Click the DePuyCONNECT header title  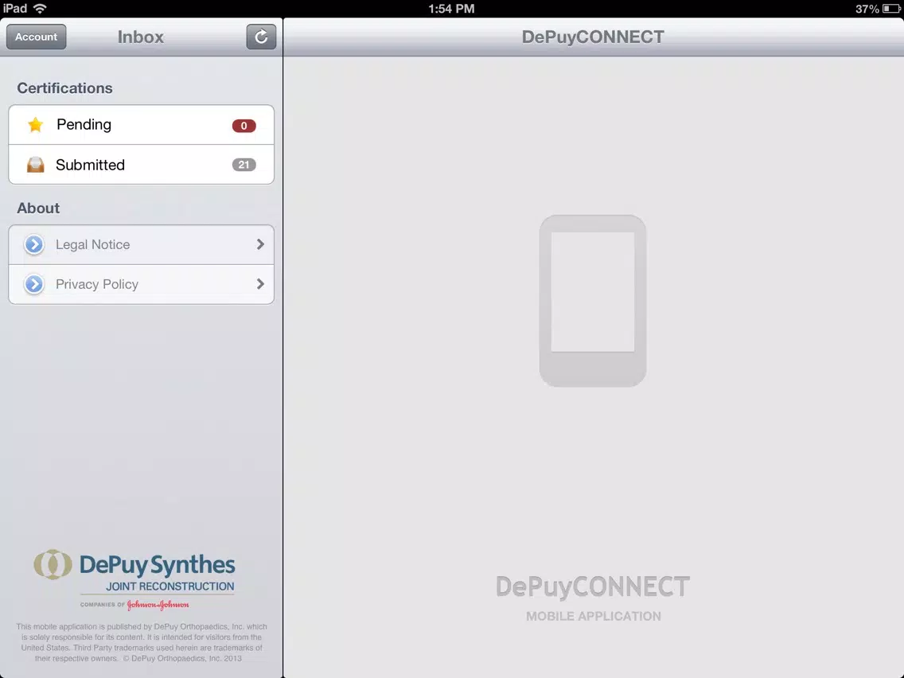click(593, 37)
